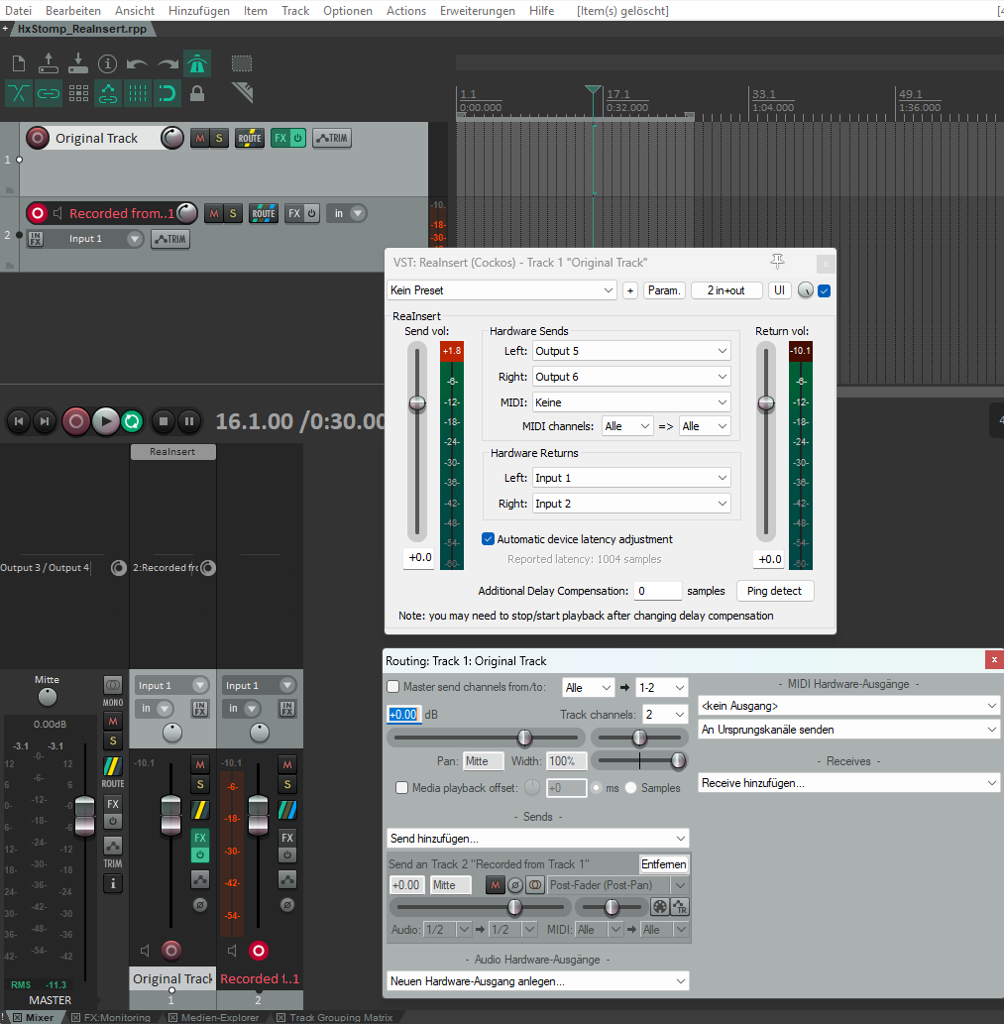1004x1024 pixels.
Task: Open the Erweiterungen menu
Action: tap(477, 11)
